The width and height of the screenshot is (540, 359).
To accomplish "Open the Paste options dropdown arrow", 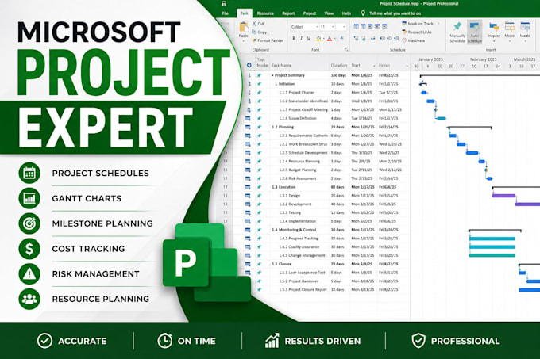I will tap(244, 41).
